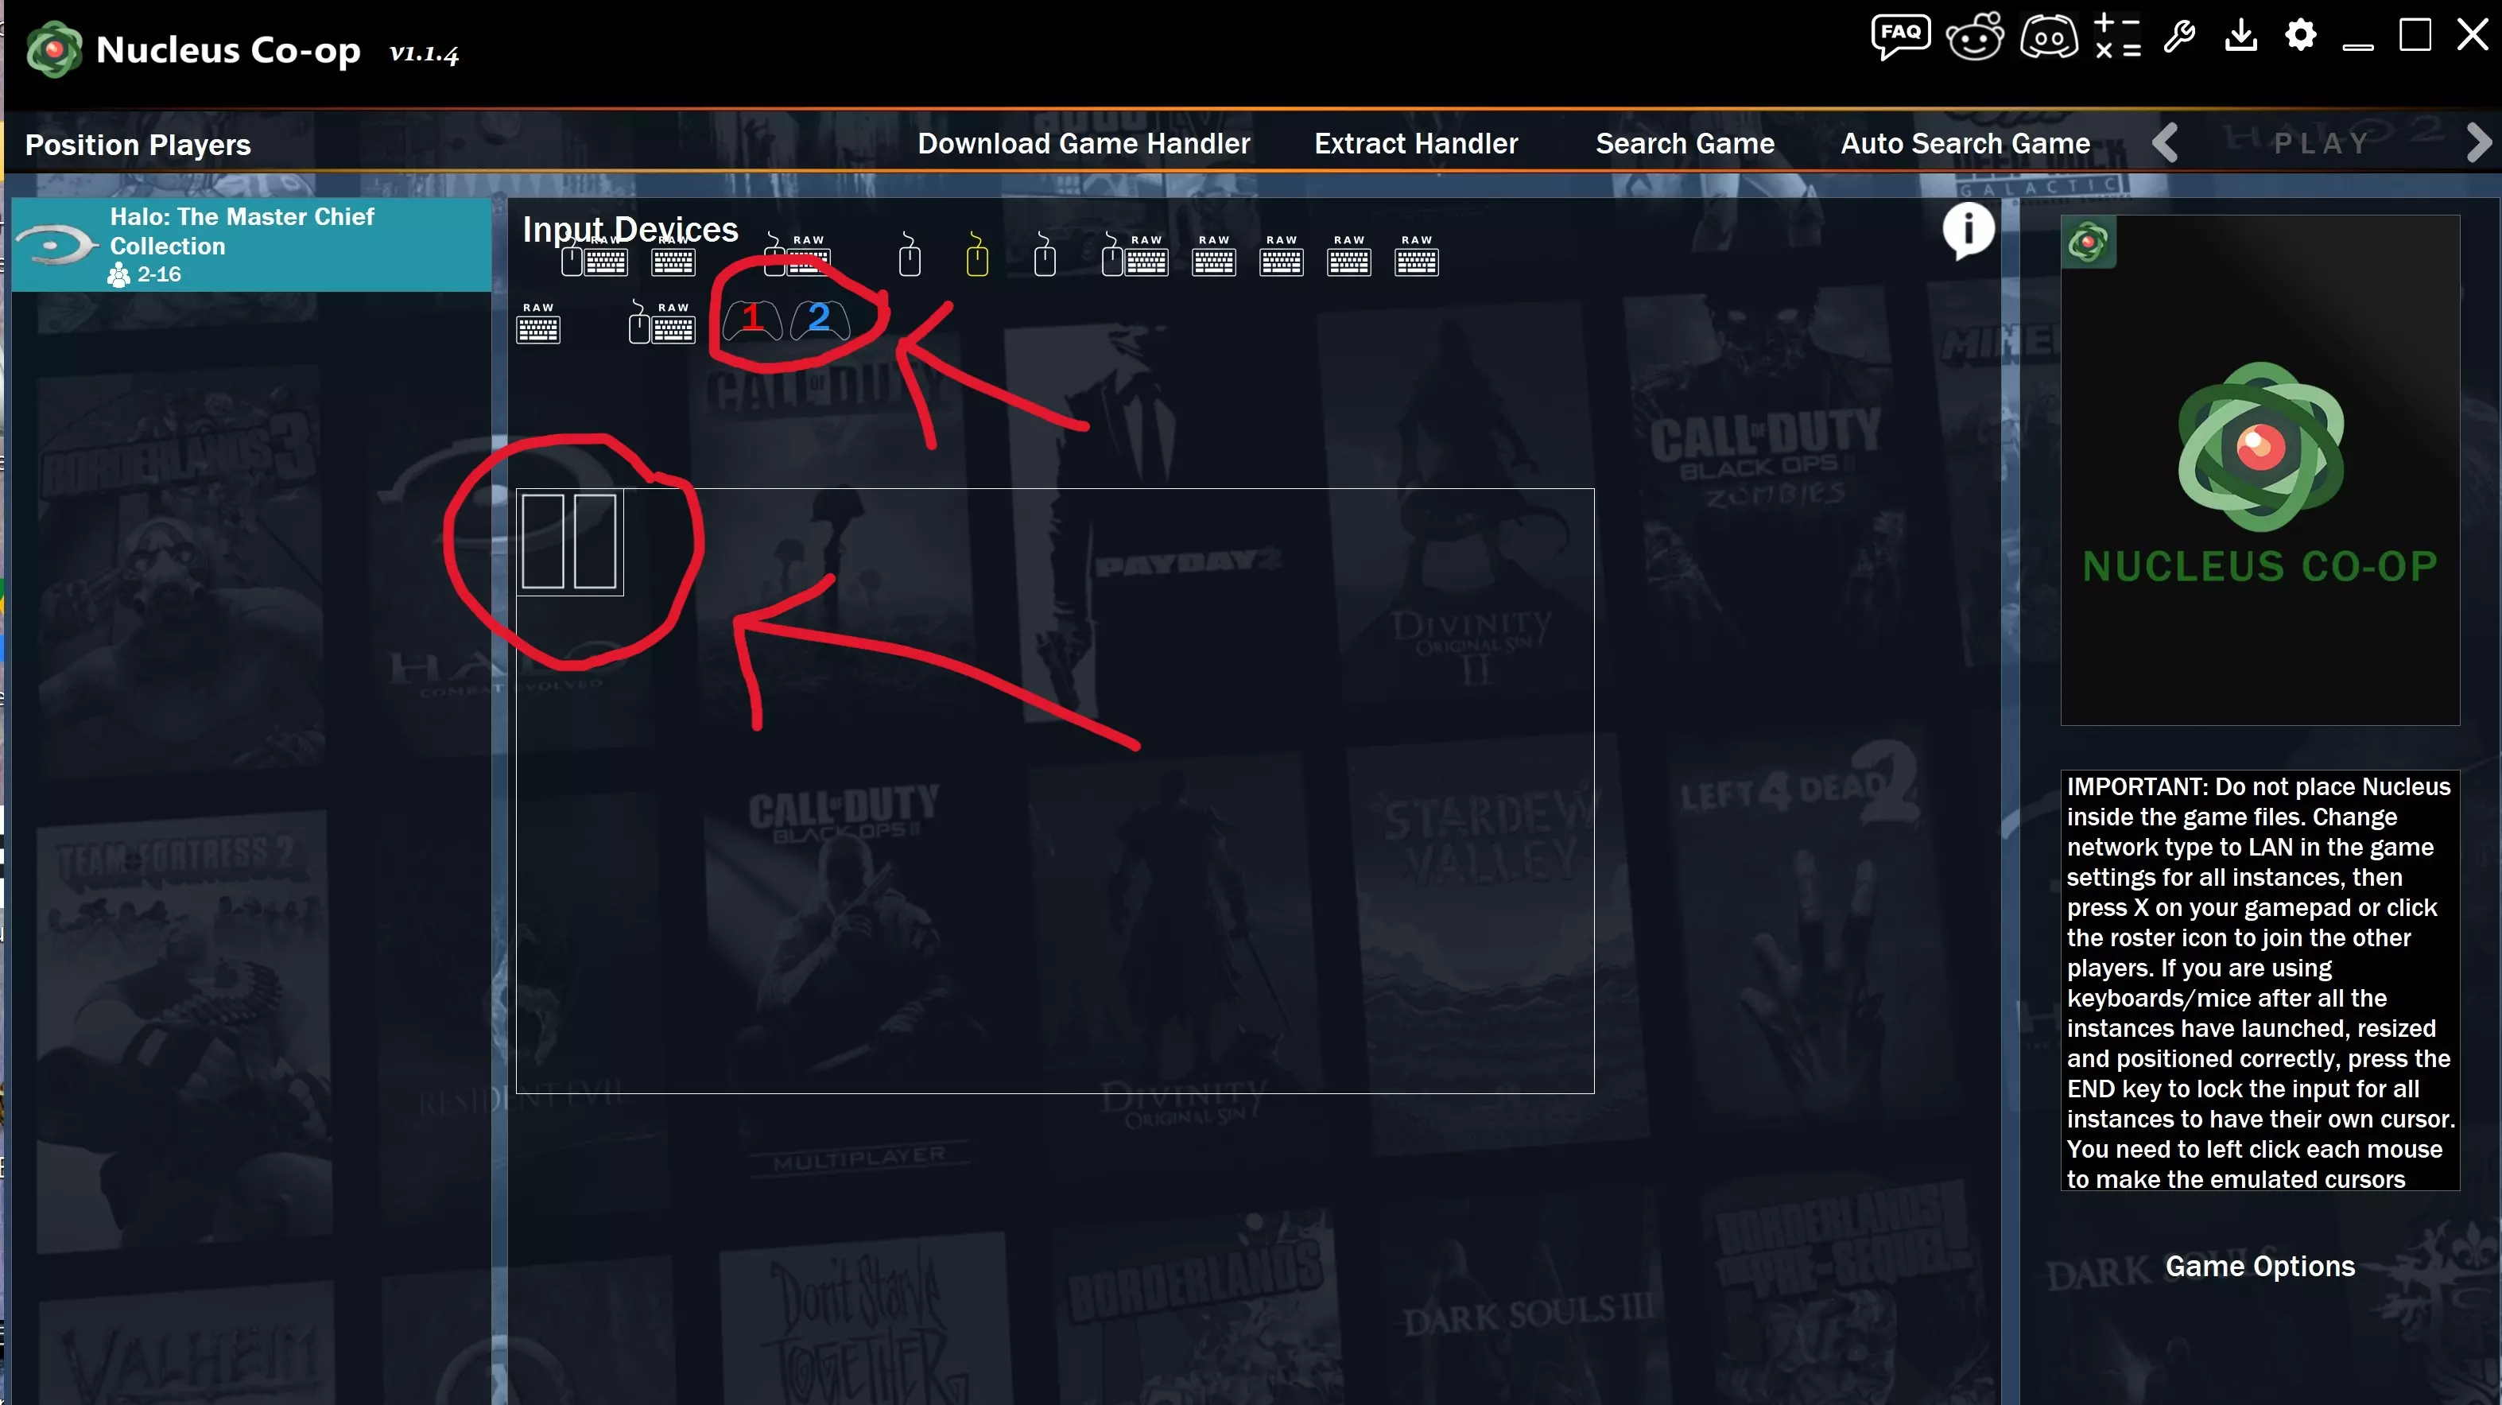
Task: Open the calculator-style plus minus icon
Action: point(2117,37)
